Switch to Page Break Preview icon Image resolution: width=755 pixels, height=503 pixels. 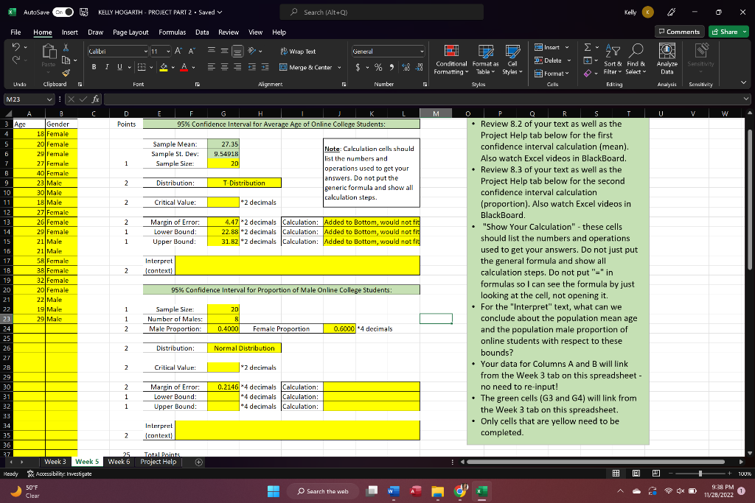coord(655,474)
